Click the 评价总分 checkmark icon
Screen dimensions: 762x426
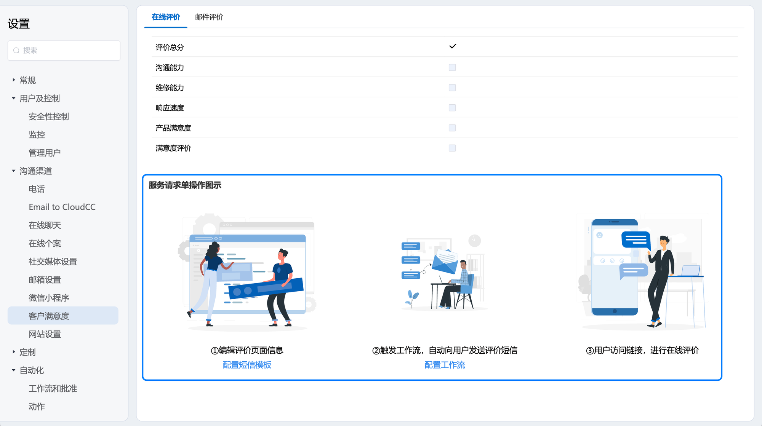pos(452,46)
